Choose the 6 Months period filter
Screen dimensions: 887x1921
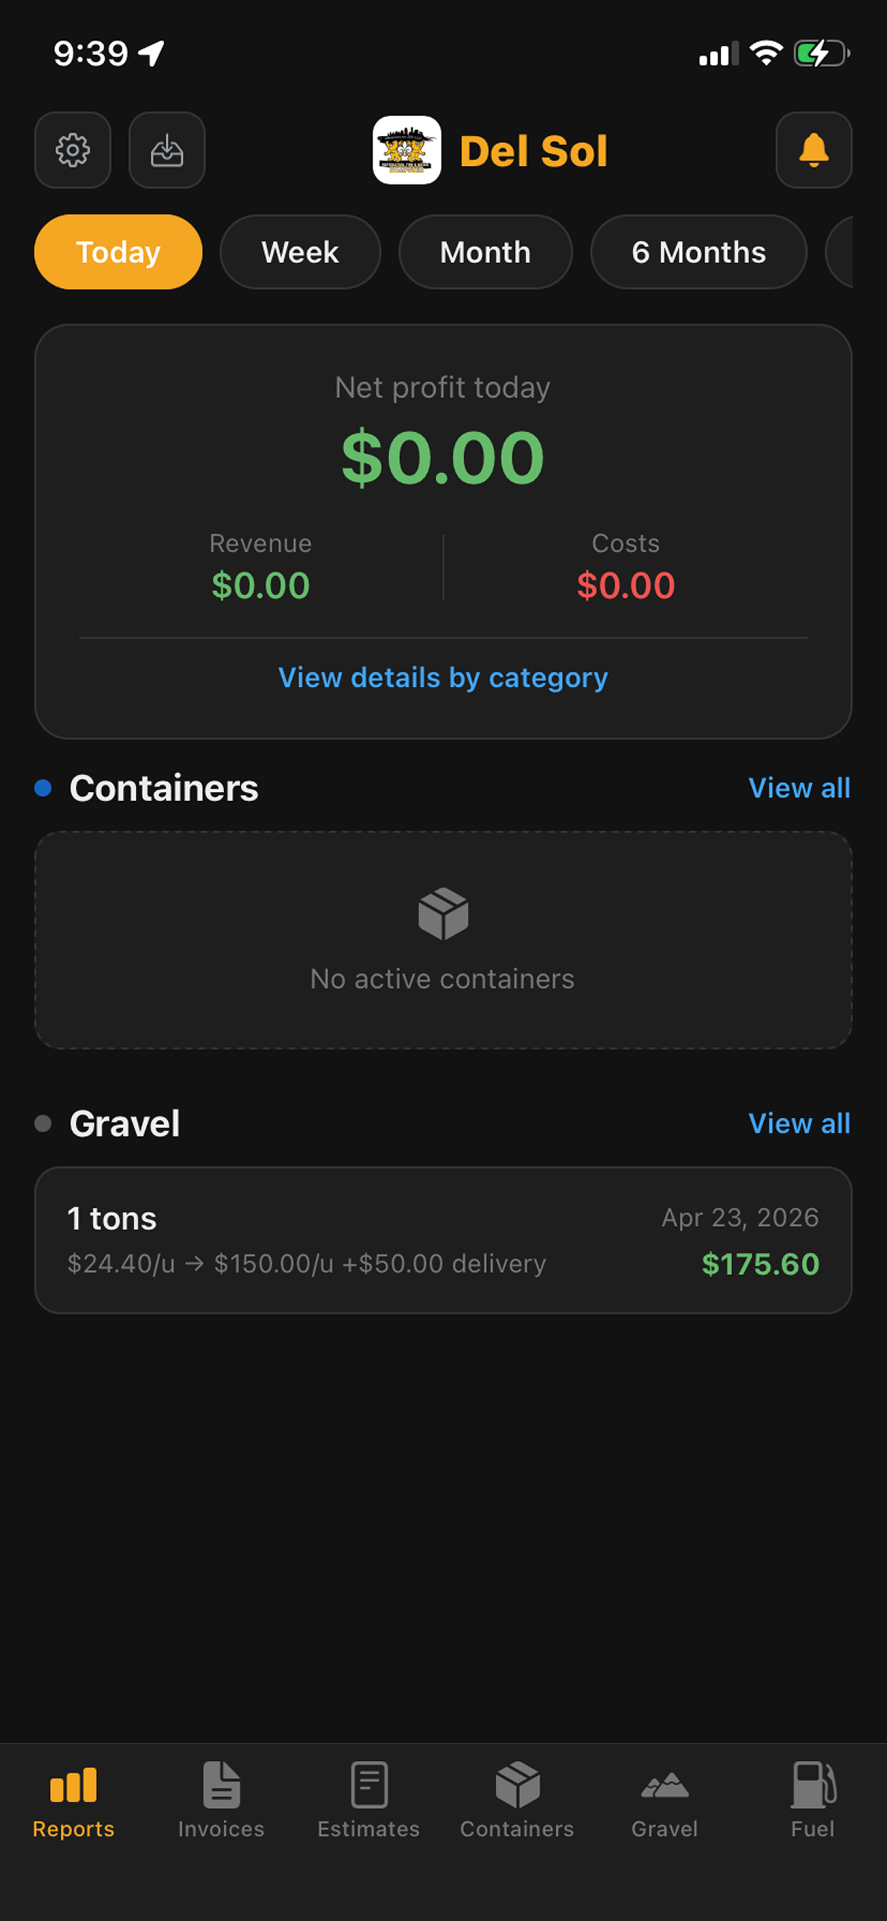pyautogui.click(x=698, y=252)
